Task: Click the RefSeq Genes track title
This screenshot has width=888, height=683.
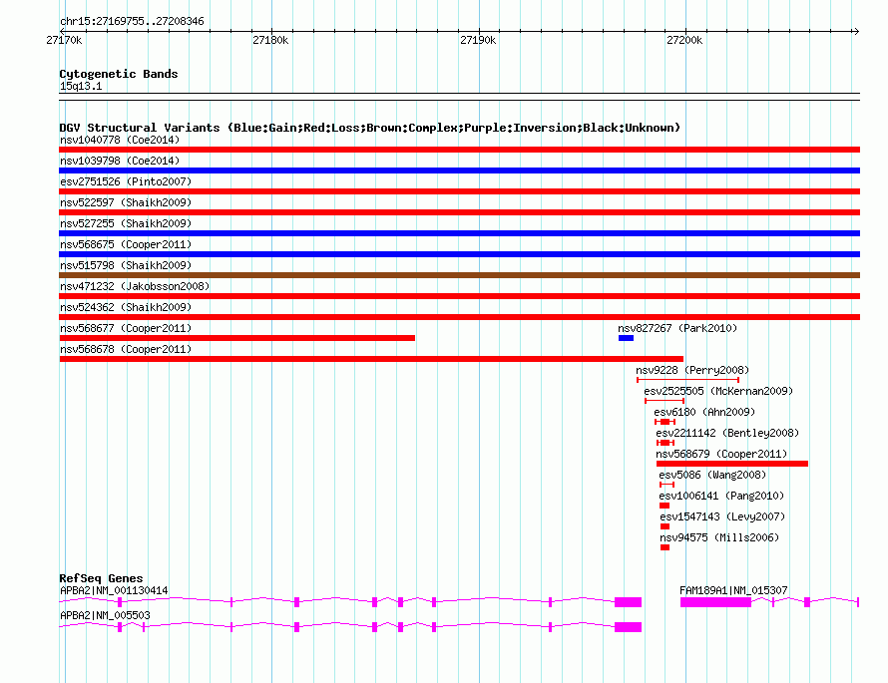Action: click(101, 578)
